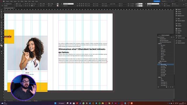Open the Camadas panel

click(x=179, y=12)
